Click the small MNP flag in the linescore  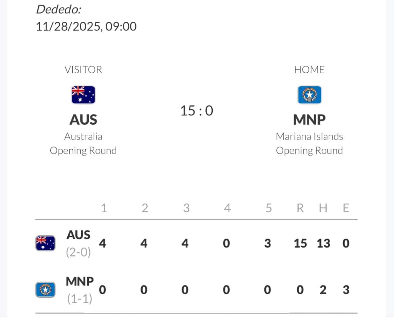pyautogui.click(x=45, y=290)
